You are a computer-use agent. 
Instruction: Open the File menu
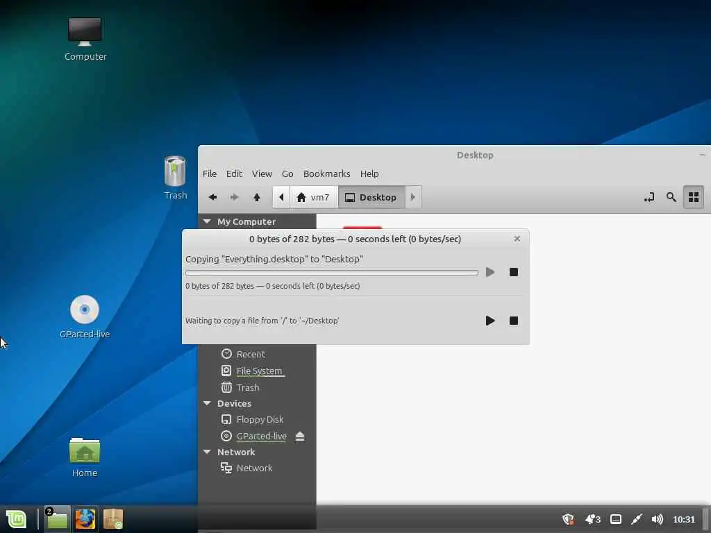coord(210,174)
